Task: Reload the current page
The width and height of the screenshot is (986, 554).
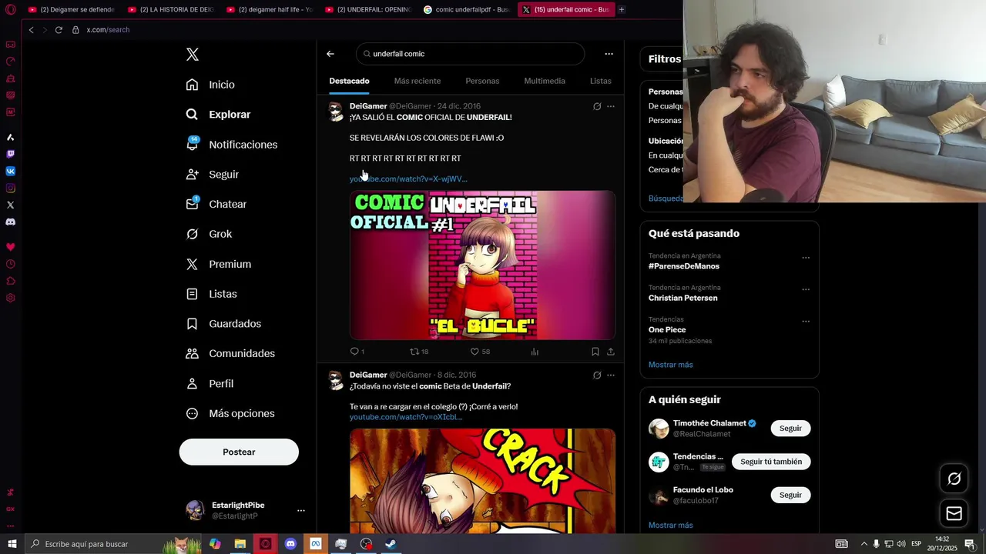Action: [x=59, y=30]
